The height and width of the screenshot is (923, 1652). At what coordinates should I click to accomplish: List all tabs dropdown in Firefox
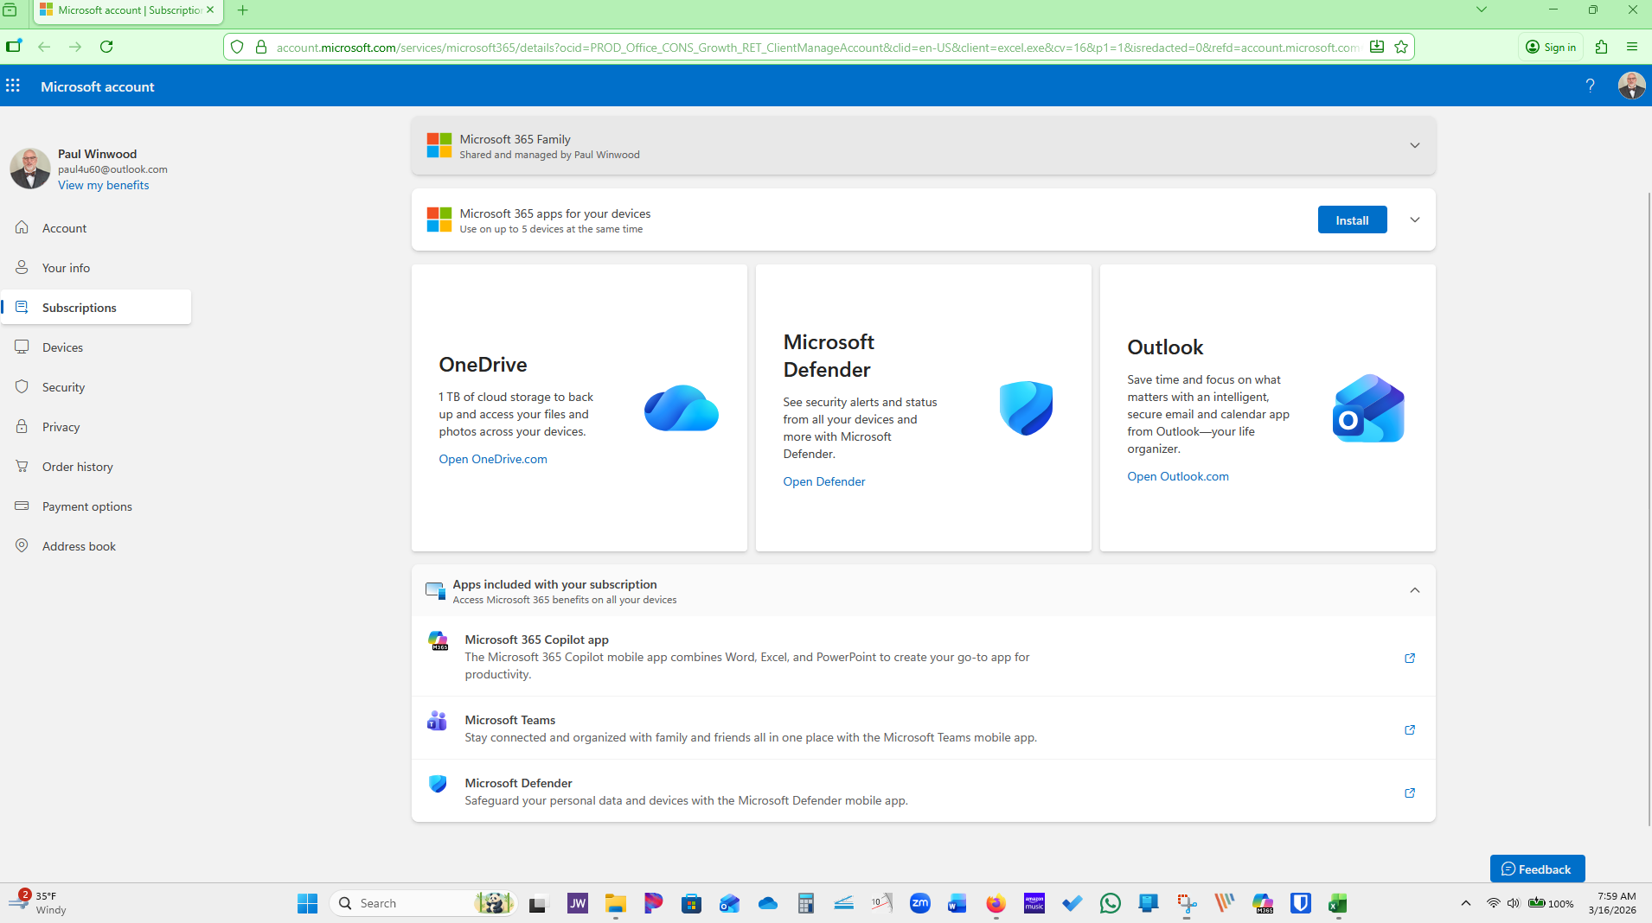click(1482, 10)
